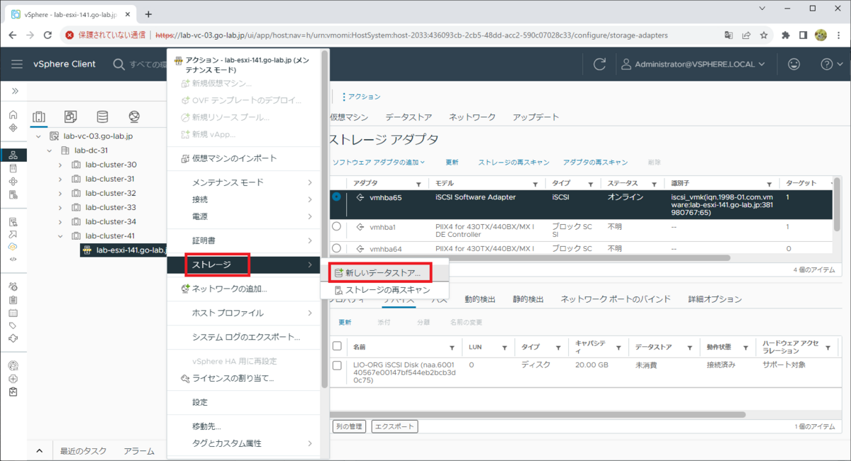Click アダプタの再スキャン in adapter toolbar
The width and height of the screenshot is (851, 461).
pyautogui.click(x=596, y=162)
